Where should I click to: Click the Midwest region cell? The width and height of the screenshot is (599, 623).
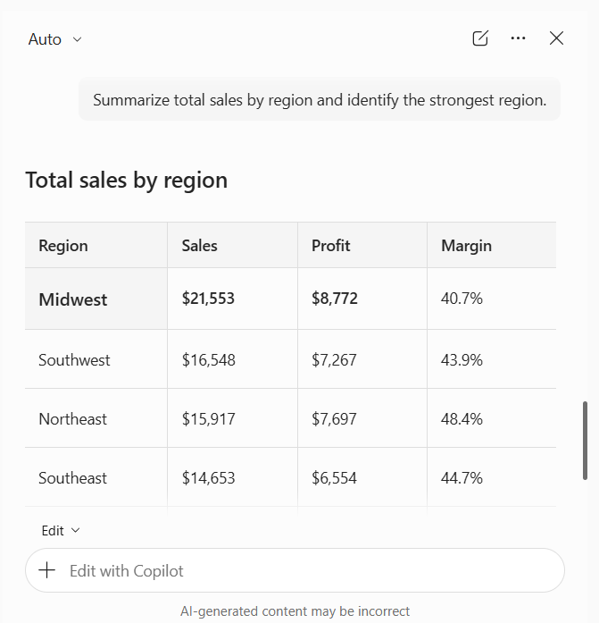click(x=96, y=299)
